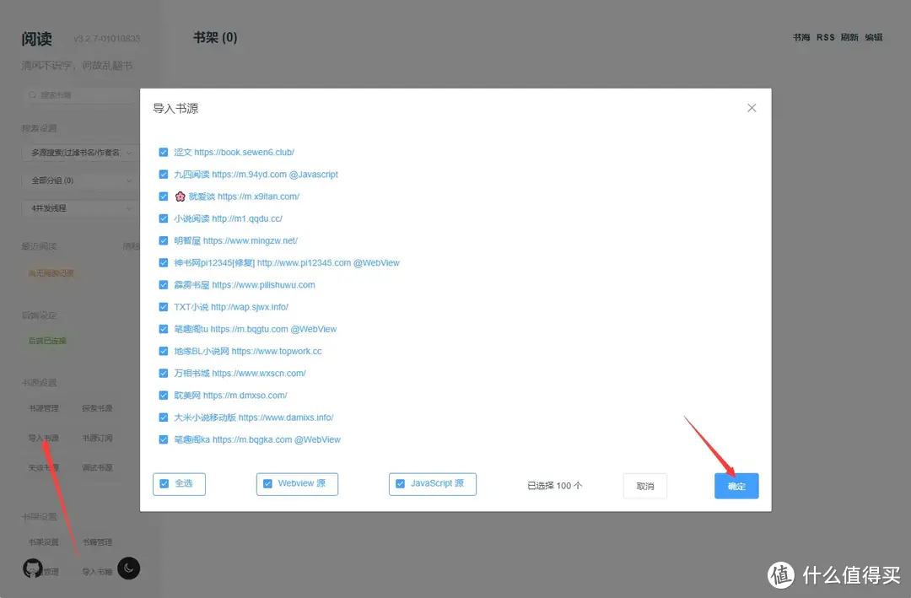Toggle dark mode with the moon icon
Screen dimensions: 911x598
pyautogui.click(x=128, y=568)
